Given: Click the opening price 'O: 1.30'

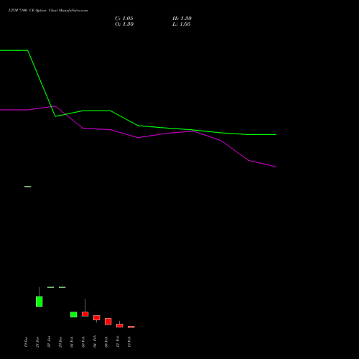Looking at the screenshot, I should [x=124, y=24].
